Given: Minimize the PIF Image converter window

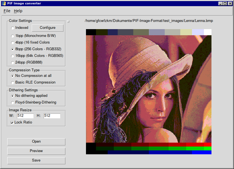Looking at the screenshot, I should [220, 3].
